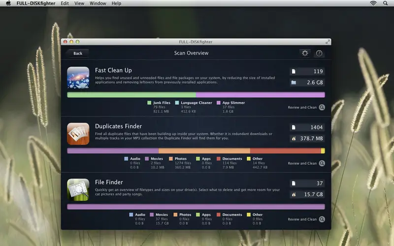Viewport: 394px width, 246px height.
Task: Click orange Photos swatch in Duplicates Finder
Action: tap(171, 158)
